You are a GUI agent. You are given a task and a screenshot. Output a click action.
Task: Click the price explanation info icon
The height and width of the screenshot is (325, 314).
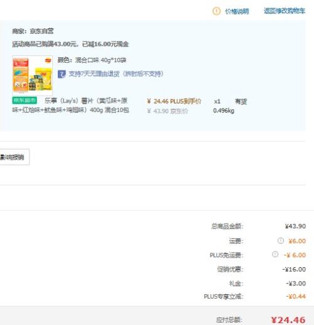coord(217,11)
